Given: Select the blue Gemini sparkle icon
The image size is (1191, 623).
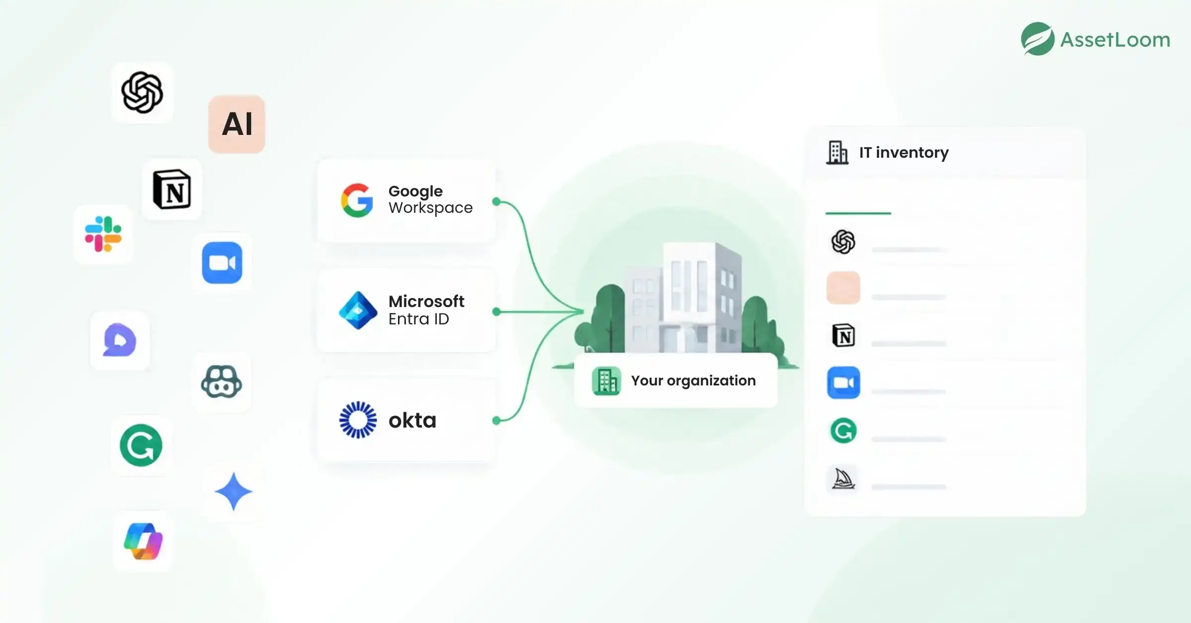Looking at the screenshot, I should [x=234, y=492].
